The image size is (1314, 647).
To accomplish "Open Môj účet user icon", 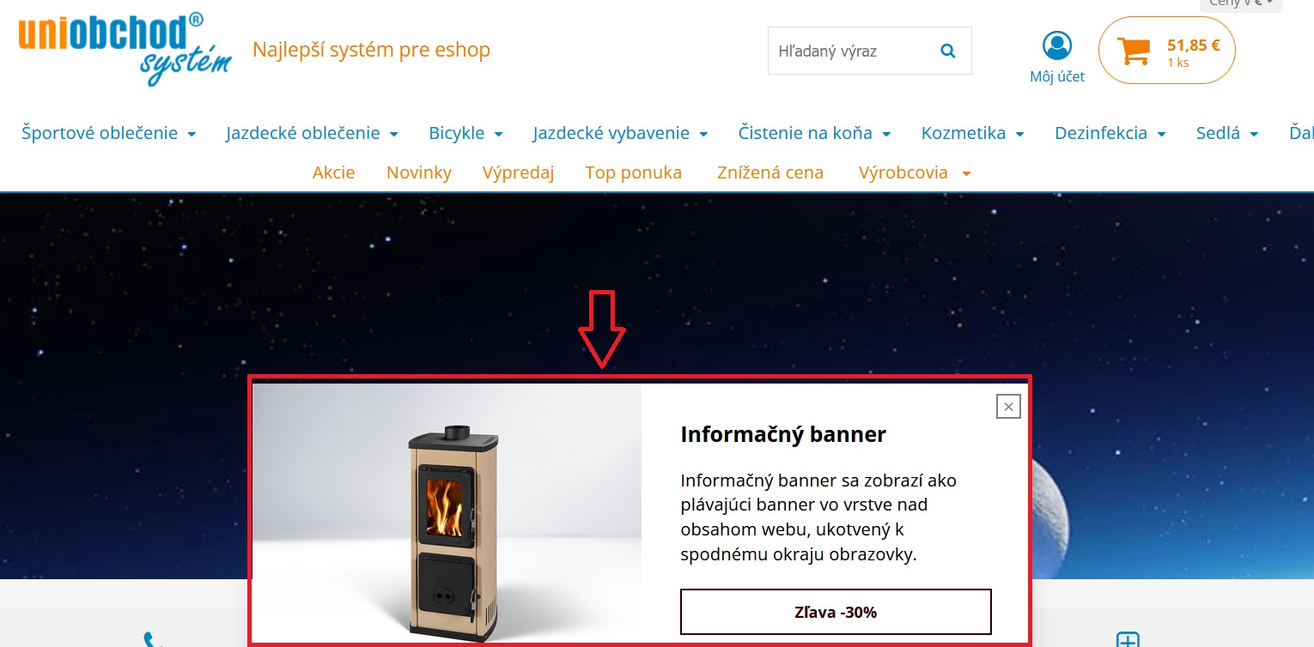I will (1056, 45).
